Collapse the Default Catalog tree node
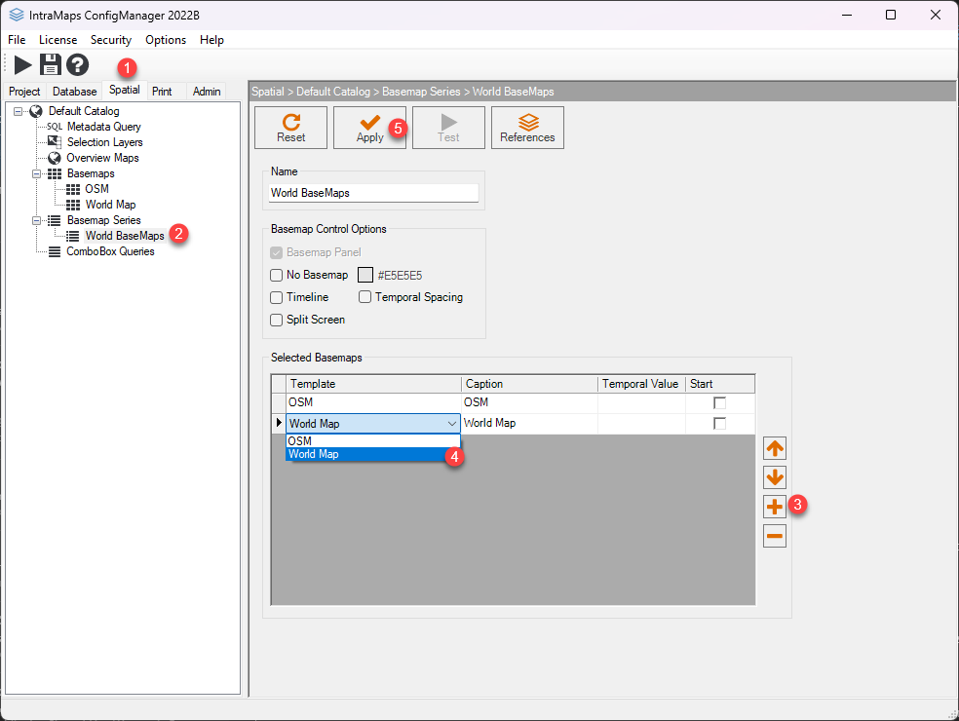The image size is (959, 721). coord(19,111)
